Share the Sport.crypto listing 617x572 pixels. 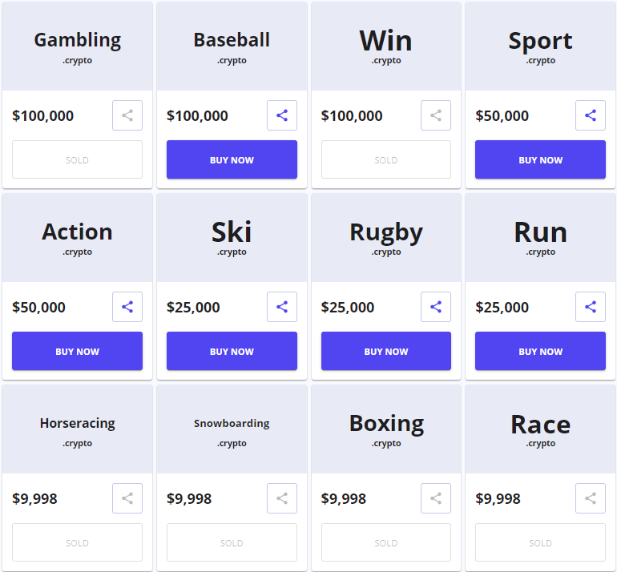pyautogui.click(x=591, y=115)
